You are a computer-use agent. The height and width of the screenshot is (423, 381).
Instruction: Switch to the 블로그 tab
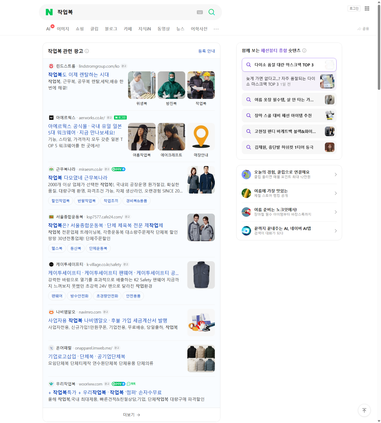pos(111,29)
